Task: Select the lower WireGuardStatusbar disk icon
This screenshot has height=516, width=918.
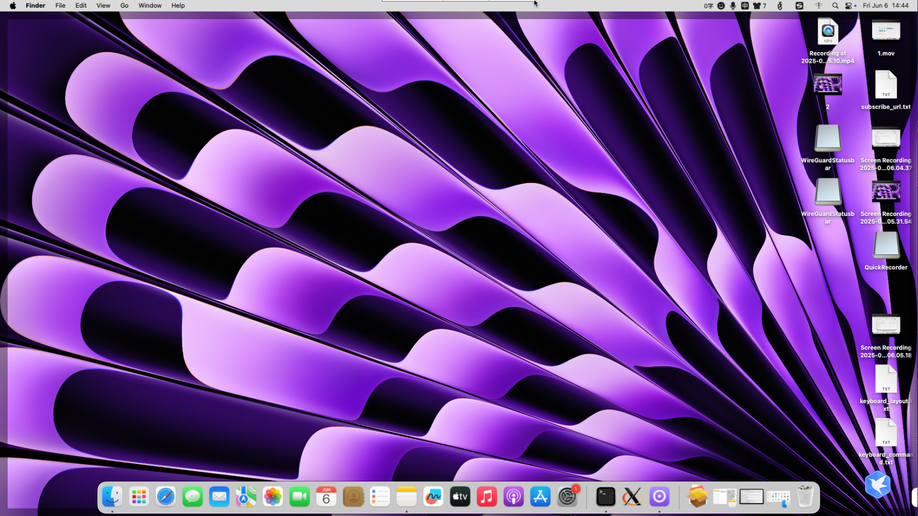Action: pos(828,201)
